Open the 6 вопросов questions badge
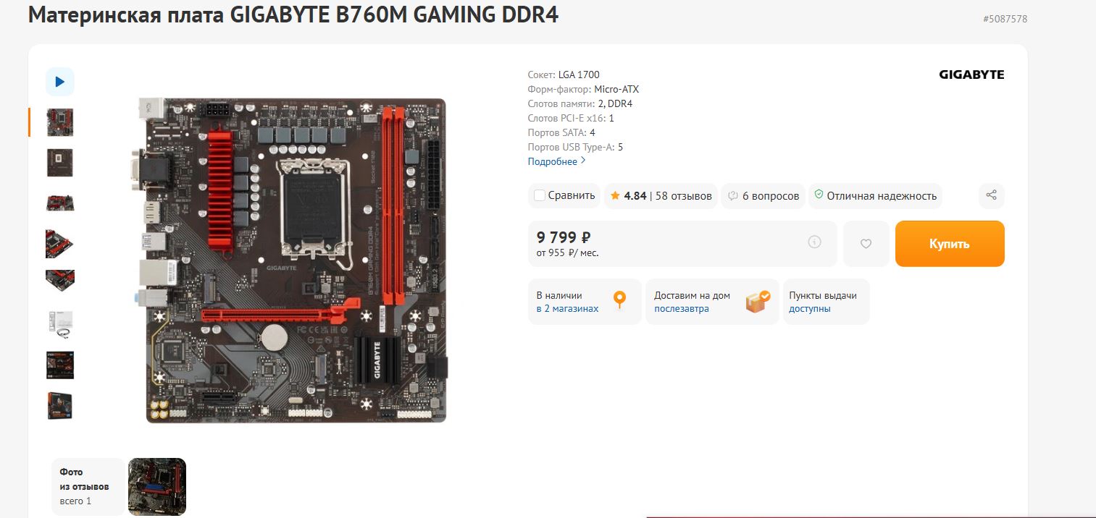 [x=764, y=196]
